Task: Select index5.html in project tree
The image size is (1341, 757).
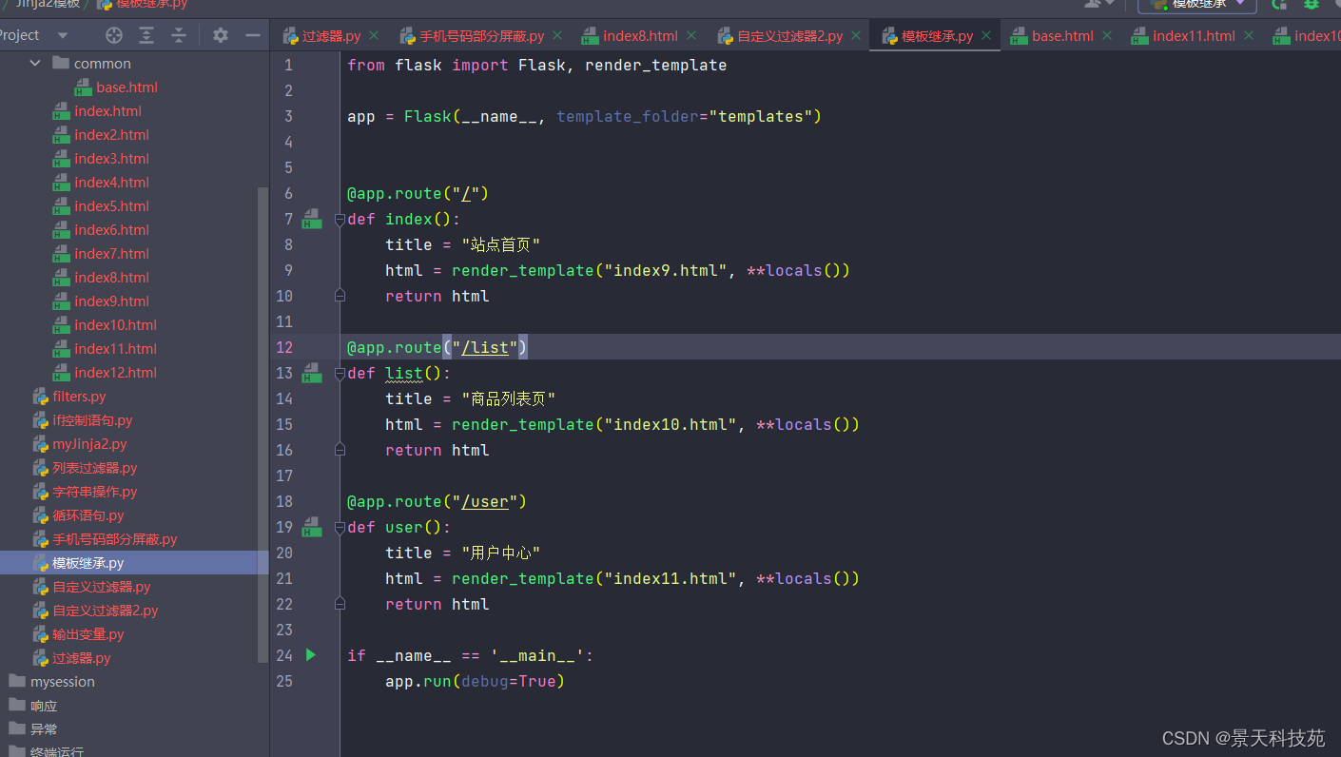Action: 111,206
